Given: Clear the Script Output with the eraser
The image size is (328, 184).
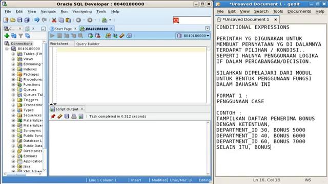Looking at the screenshot, I should (60, 117).
